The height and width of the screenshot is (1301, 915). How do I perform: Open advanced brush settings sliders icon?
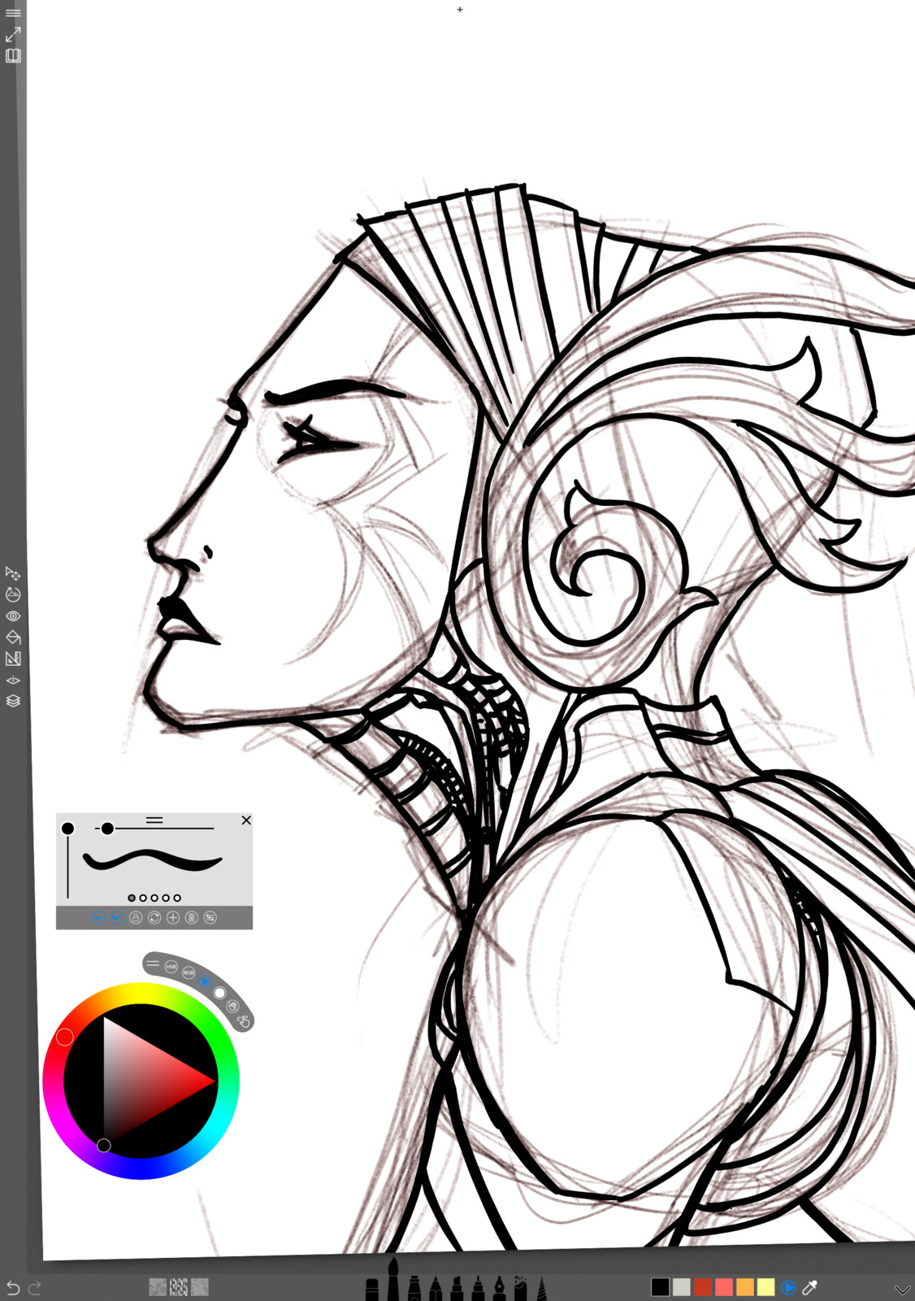[x=210, y=917]
